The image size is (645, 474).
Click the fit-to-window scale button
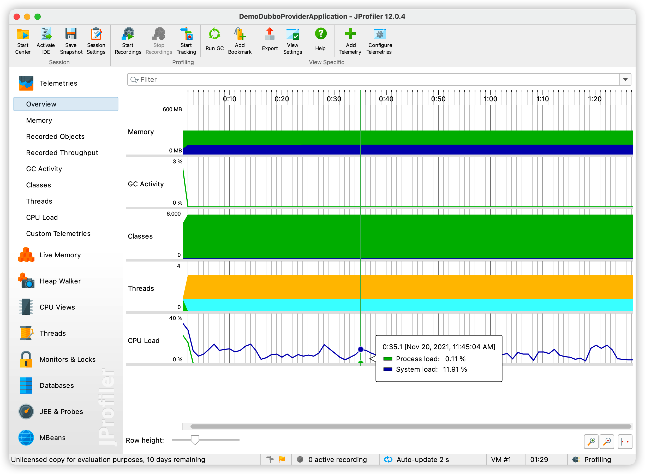(x=625, y=442)
